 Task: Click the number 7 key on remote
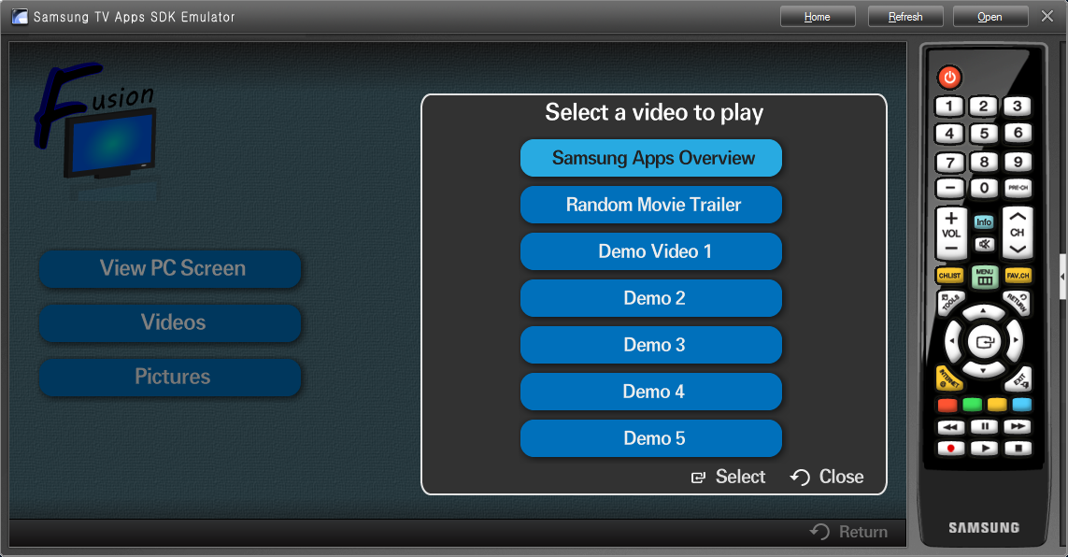tap(949, 162)
